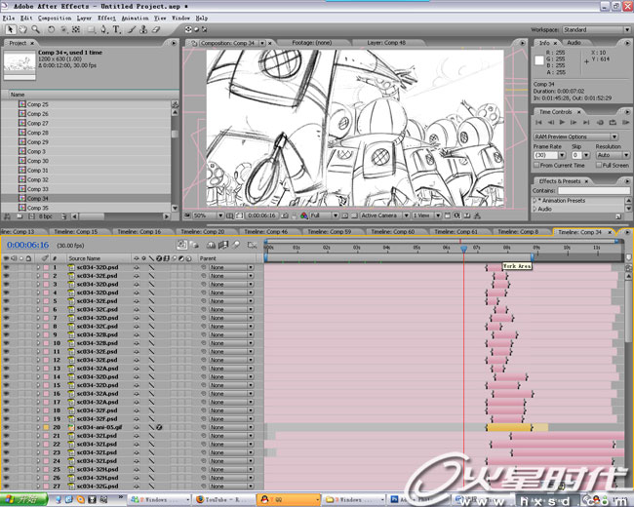The height and width of the screenshot is (507, 634).
Task: Open Active Camera view dropdown
Action: (384, 215)
